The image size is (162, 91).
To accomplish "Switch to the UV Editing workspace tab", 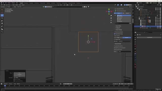I will click(36, 3).
